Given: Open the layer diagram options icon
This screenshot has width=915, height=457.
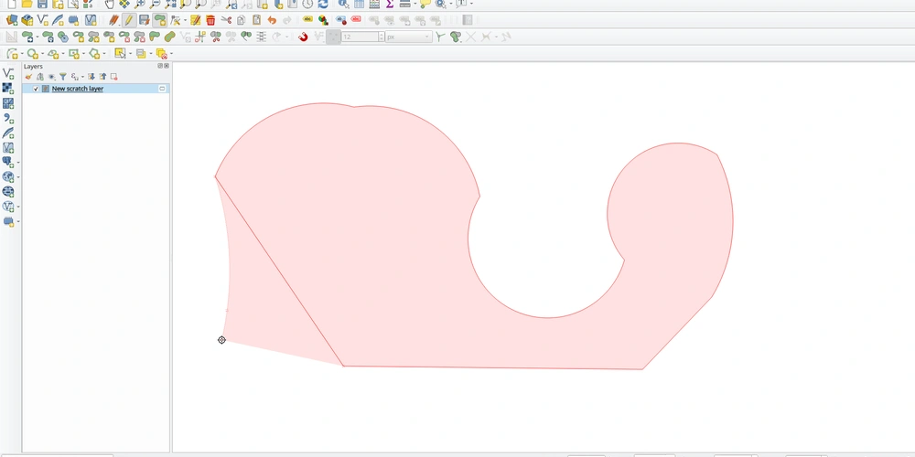Looking at the screenshot, I should coord(323,20).
